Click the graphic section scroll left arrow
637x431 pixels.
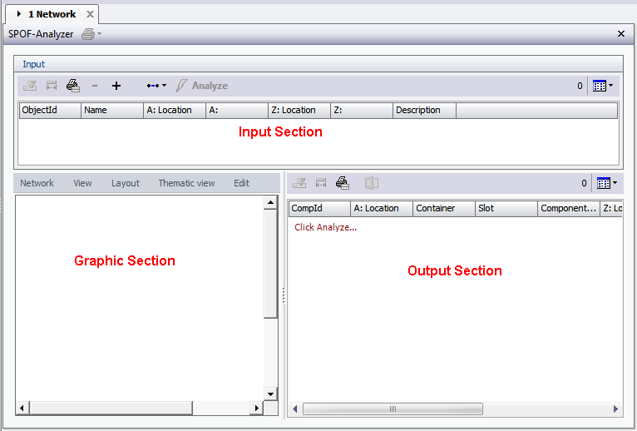pos(22,408)
